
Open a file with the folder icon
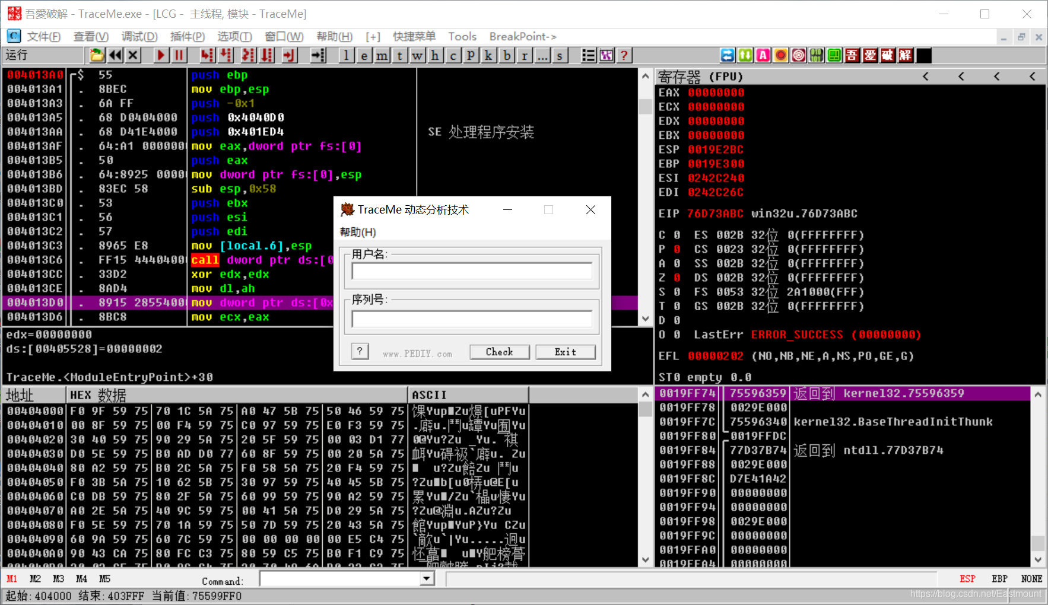[97, 55]
